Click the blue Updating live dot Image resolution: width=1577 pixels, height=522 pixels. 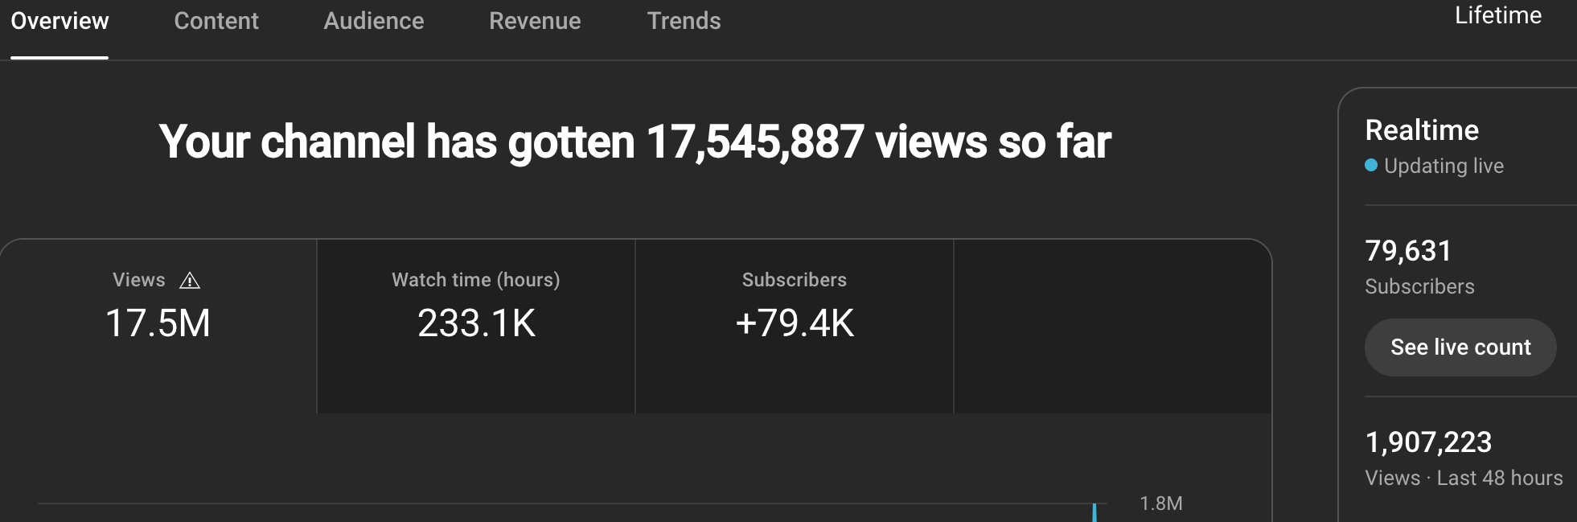click(1371, 166)
